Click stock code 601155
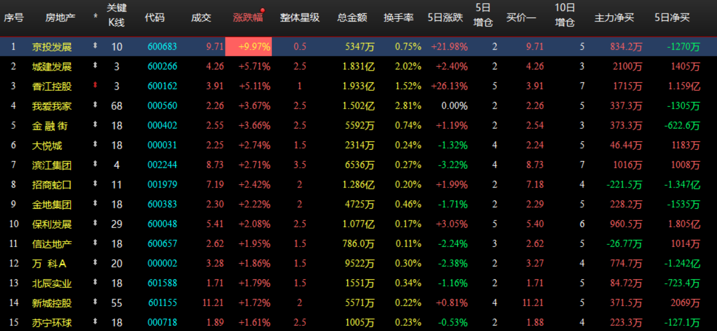Screen dimensions: 717x331 (x=162, y=303)
